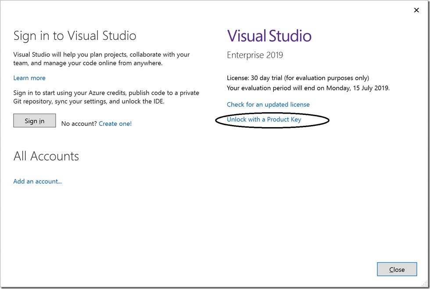
Task: Close the dialog with the X icon
Action: point(416,10)
